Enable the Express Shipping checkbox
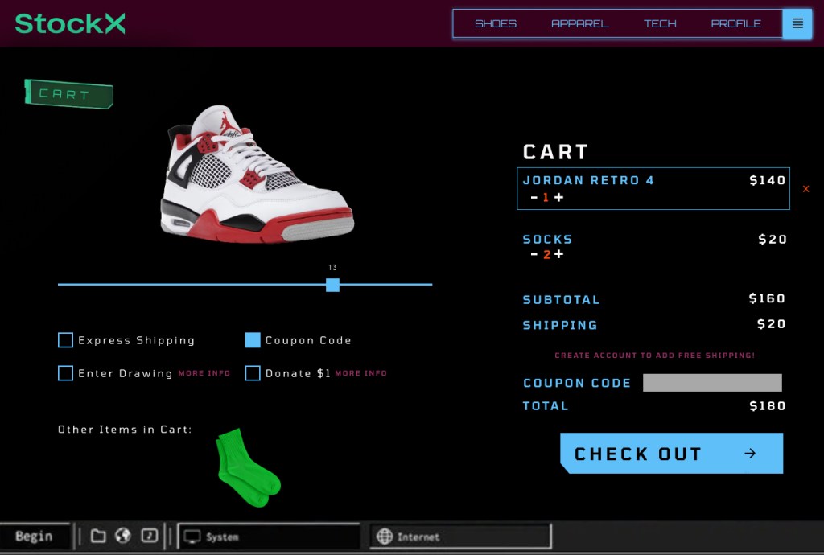824x555 pixels. pyautogui.click(x=66, y=340)
